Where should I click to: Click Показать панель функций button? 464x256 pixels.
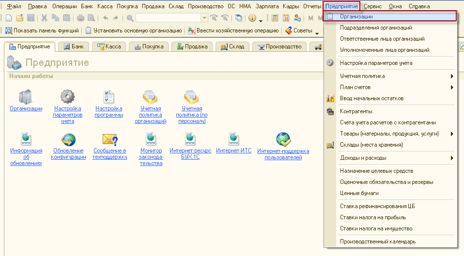[42, 30]
